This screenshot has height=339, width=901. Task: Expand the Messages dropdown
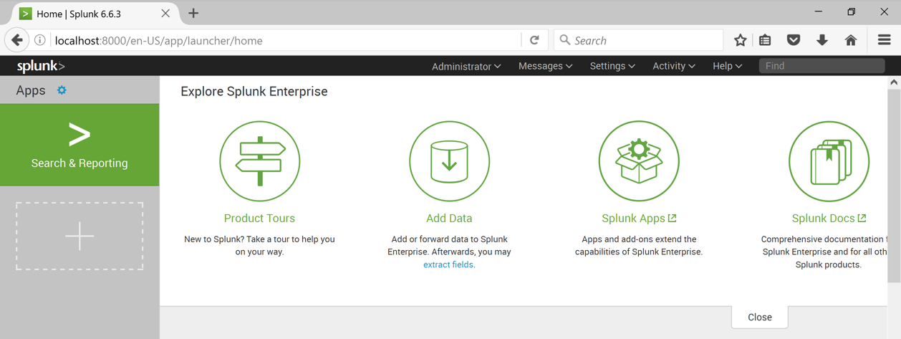tap(545, 66)
